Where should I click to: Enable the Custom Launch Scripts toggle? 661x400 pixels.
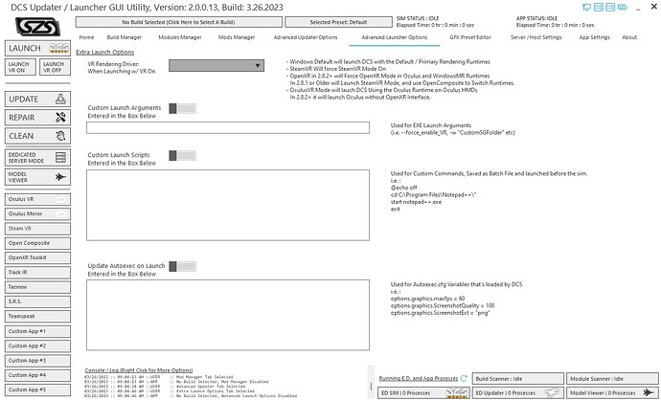[x=183, y=156]
